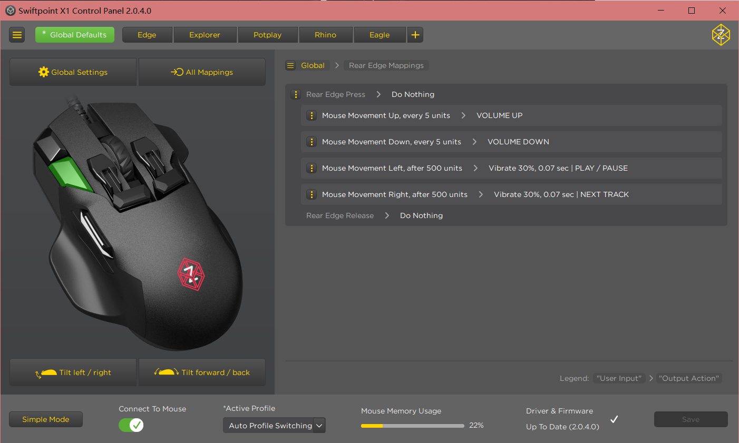Switch to the Potplay profile tab
This screenshot has width=739, height=443.
tap(268, 35)
